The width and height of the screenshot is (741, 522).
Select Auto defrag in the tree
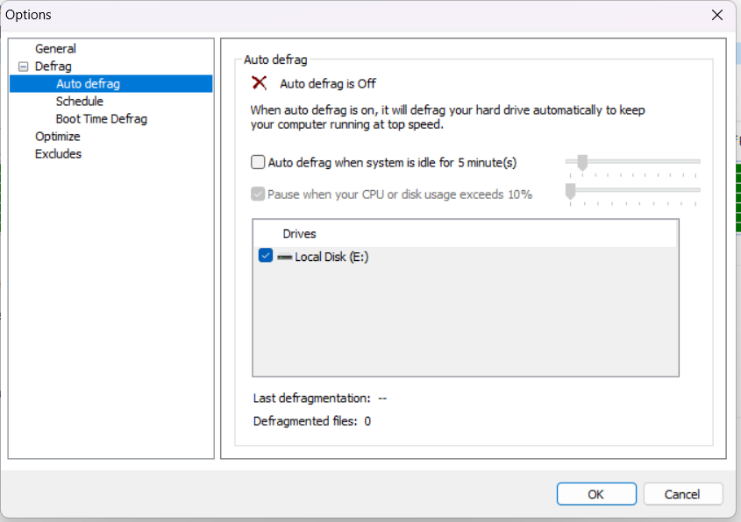88,84
